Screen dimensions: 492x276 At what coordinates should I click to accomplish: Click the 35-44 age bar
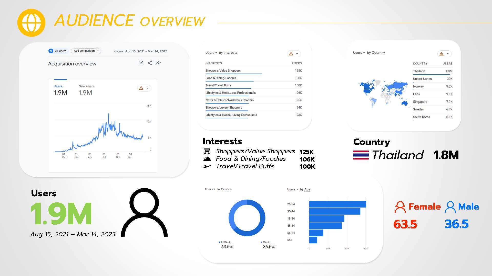[335, 211]
